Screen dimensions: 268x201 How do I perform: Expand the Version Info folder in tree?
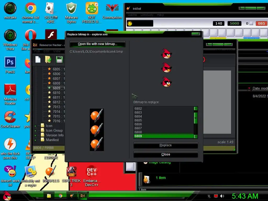pos(35,136)
